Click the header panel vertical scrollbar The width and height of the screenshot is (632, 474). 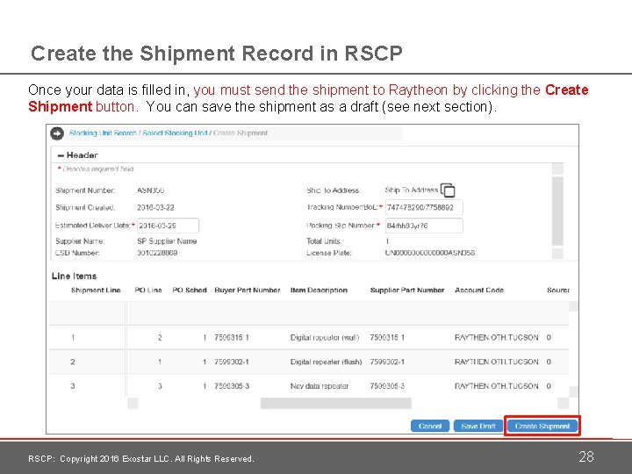pyautogui.click(x=557, y=211)
